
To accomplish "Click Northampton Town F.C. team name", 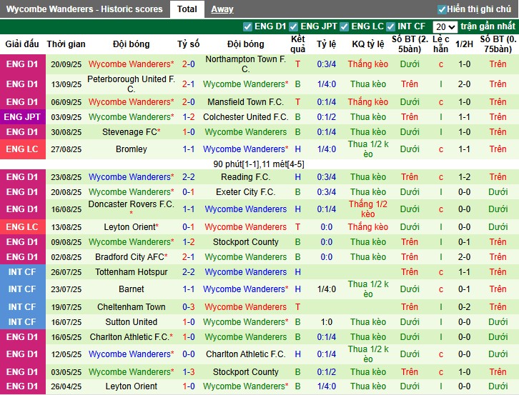I will coord(246,64).
